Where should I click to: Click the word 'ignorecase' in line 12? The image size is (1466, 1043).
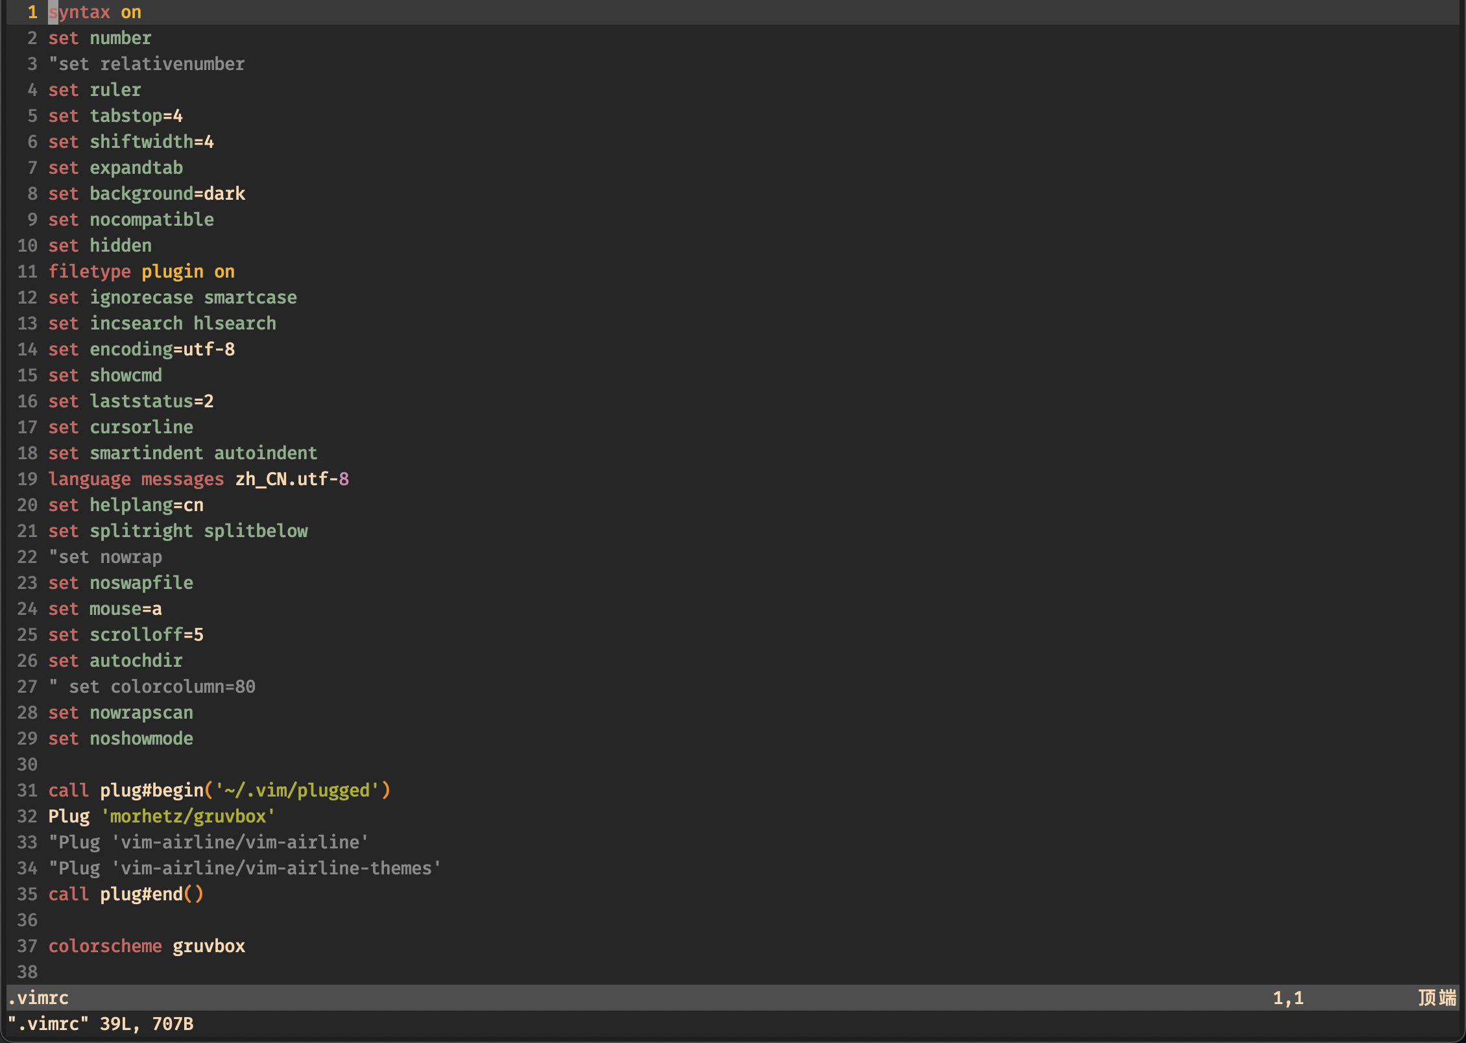(x=141, y=298)
